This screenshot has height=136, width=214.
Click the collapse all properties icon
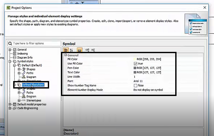point(93,50)
